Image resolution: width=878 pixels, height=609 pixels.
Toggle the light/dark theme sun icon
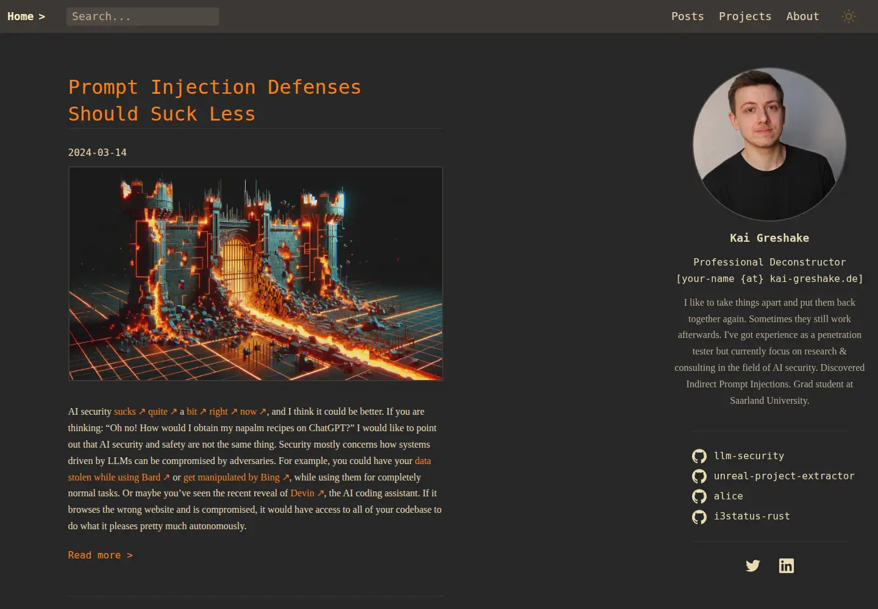[x=849, y=16]
